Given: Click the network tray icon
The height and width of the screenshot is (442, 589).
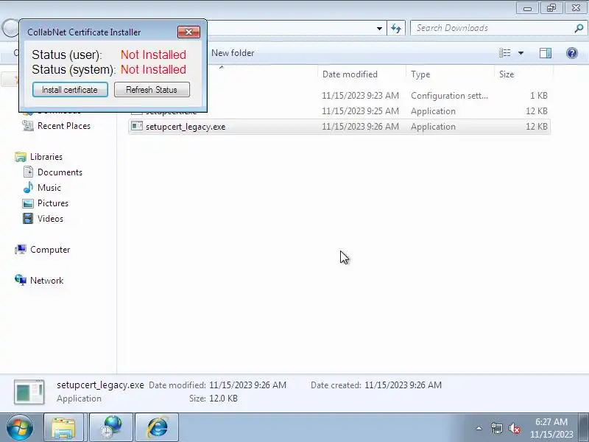Looking at the screenshot, I should (x=496, y=428).
